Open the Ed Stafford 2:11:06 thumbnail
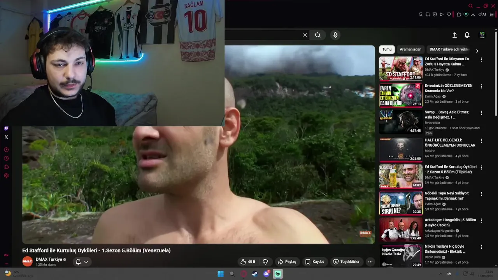 pos(401,68)
